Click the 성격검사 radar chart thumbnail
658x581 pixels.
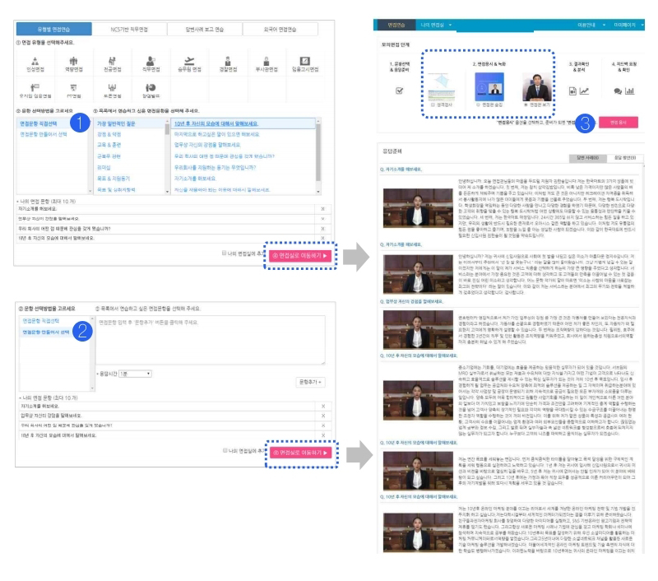[442, 86]
